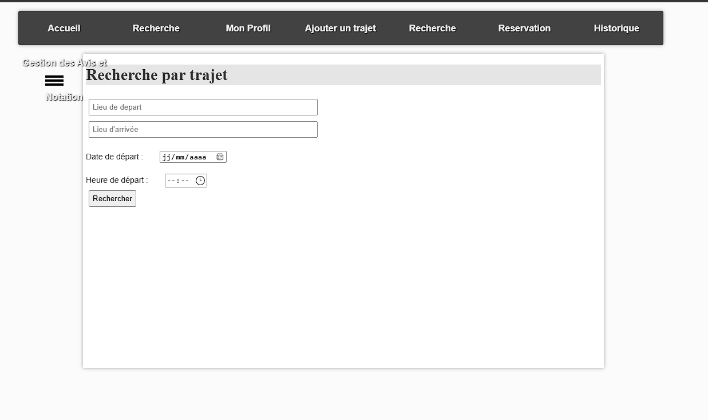Open the hamburger menu icon
The image size is (708, 420).
pos(54,81)
